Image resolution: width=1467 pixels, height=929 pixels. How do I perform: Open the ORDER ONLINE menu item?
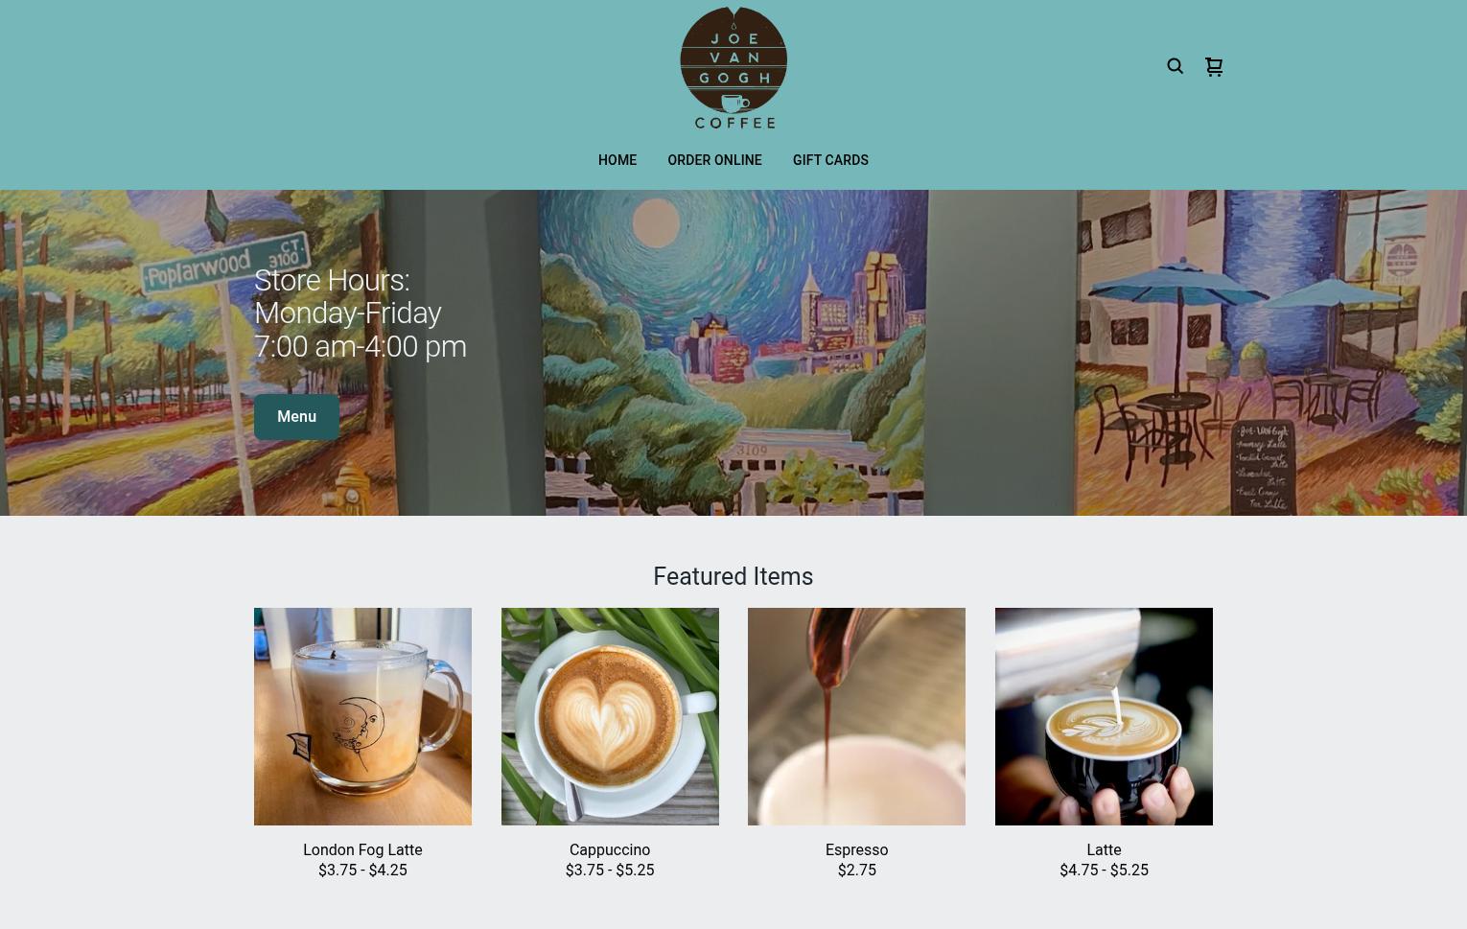714,160
